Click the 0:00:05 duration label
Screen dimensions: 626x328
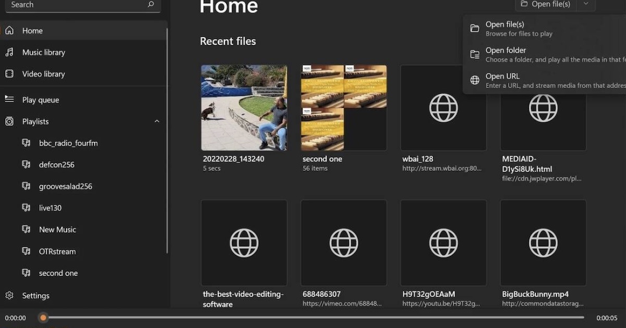(607, 318)
